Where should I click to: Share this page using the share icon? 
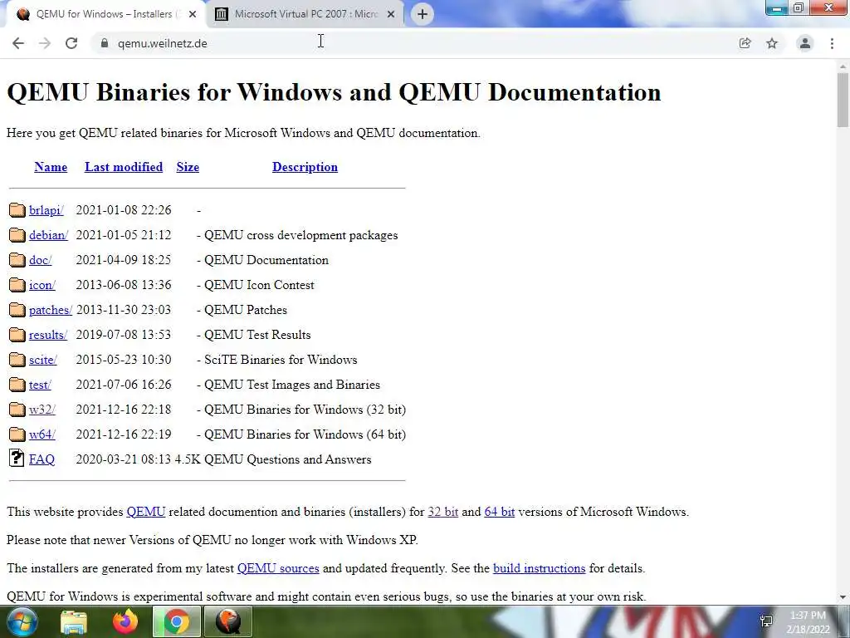pos(745,43)
